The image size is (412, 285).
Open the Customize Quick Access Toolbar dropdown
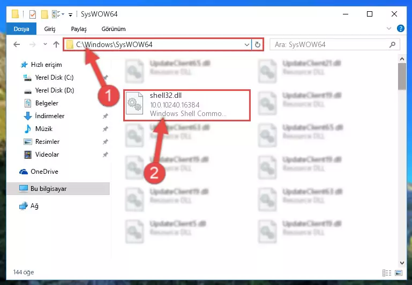tap(70, 14)
